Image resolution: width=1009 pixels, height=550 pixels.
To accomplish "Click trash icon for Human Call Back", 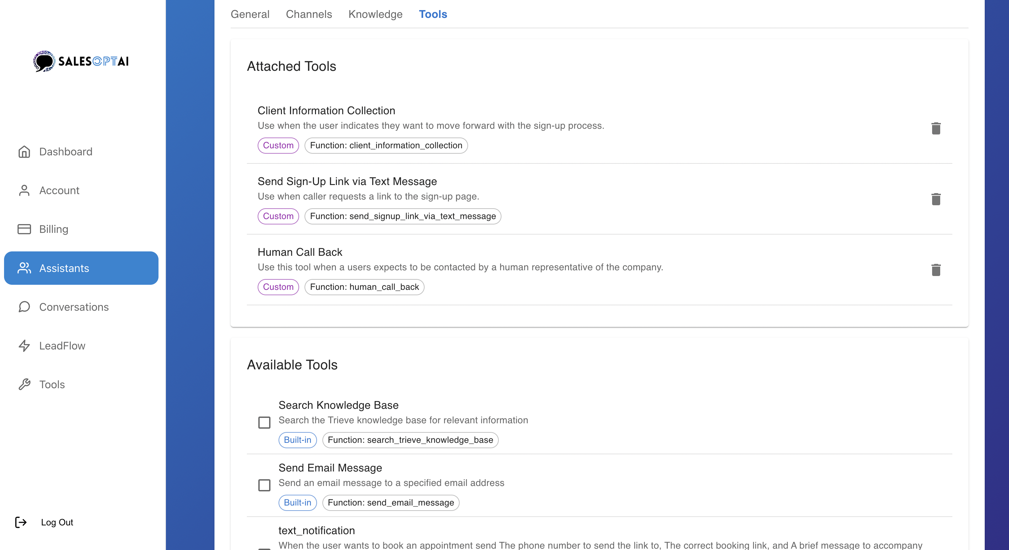I will (936, 270).
